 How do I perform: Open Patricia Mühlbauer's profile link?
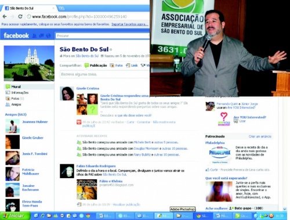coord(30,171)
